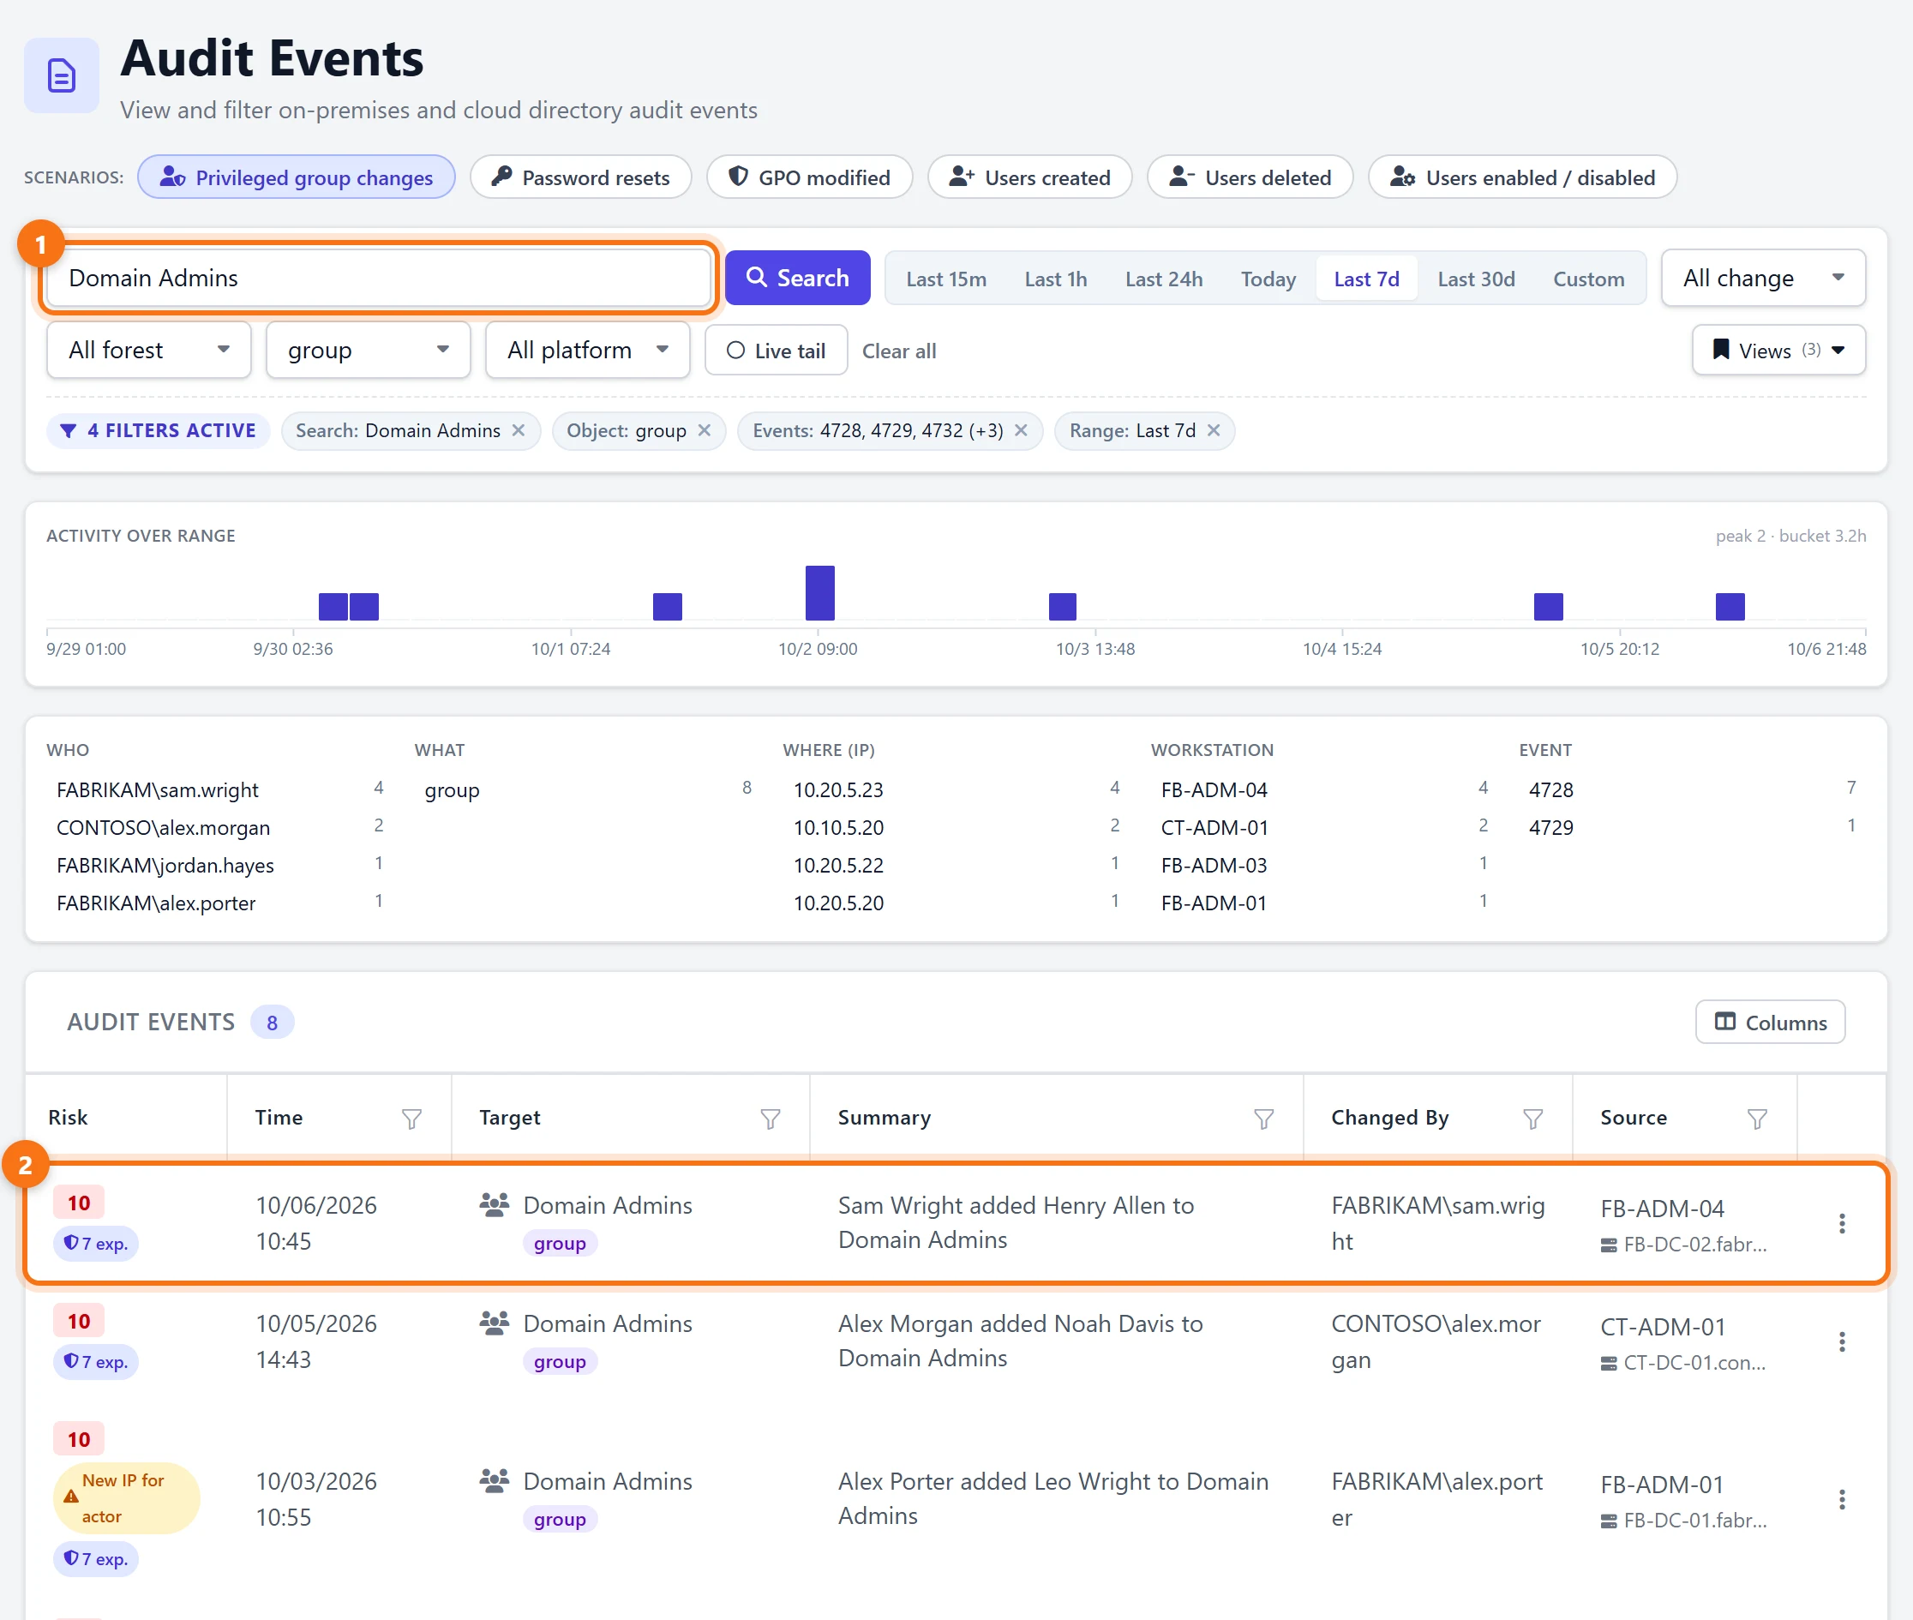Click Clear all filters
The image size is (1913, 1620).
(x=899, y=351)
